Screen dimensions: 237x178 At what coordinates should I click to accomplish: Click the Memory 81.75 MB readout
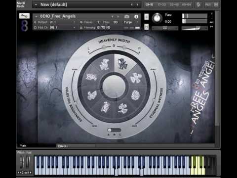104,28
